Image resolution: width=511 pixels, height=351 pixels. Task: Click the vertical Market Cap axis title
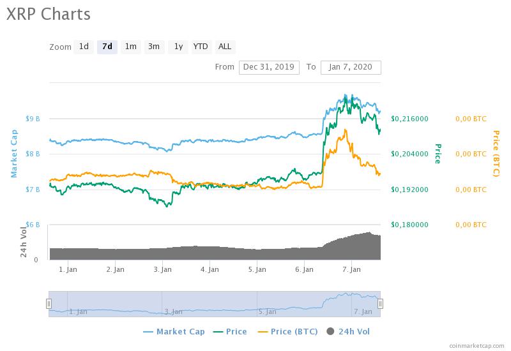pyautogui.click(x=14, y=154)
